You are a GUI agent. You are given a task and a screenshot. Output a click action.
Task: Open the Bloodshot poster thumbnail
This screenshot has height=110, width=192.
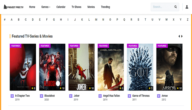[52, 67]
